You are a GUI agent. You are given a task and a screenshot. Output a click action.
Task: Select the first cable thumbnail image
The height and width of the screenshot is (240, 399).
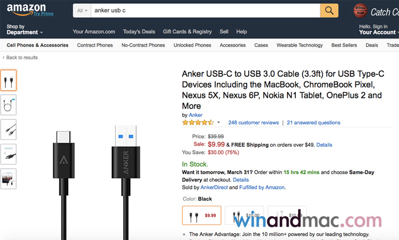[9, 80]
